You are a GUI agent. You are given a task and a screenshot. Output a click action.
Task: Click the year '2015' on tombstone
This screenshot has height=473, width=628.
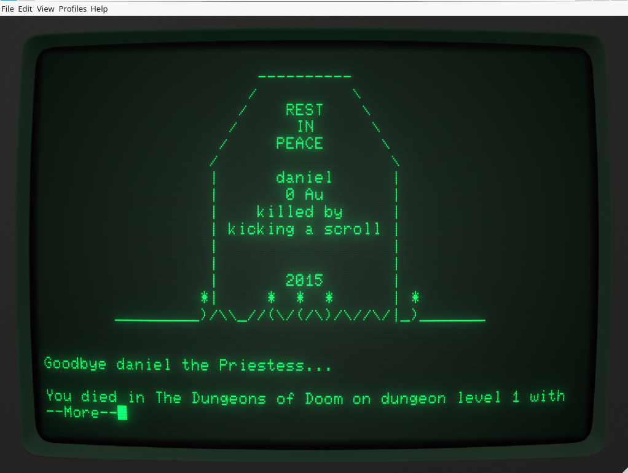coord(304,280)
